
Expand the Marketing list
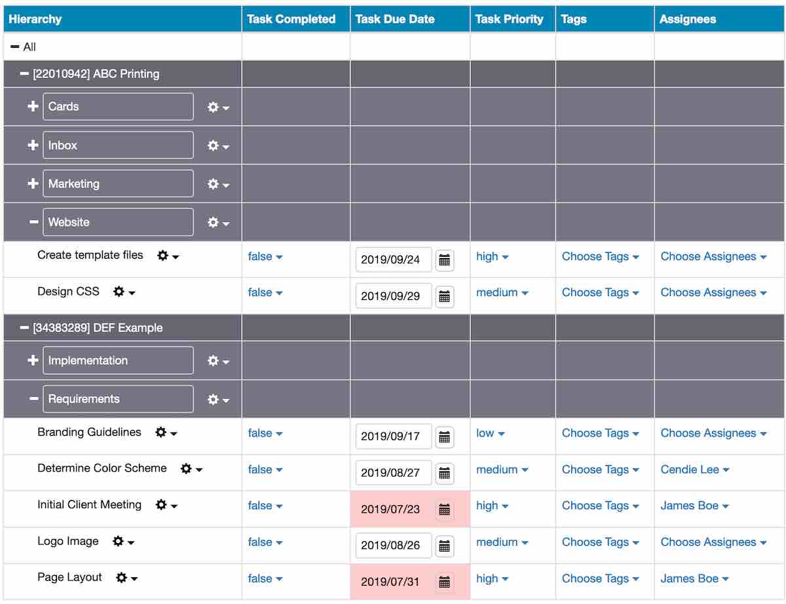33,184
